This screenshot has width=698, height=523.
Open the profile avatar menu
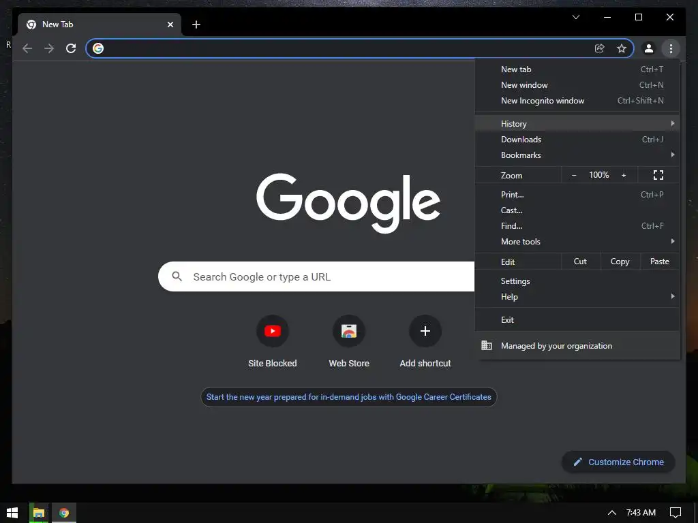[x=649, y=48]
